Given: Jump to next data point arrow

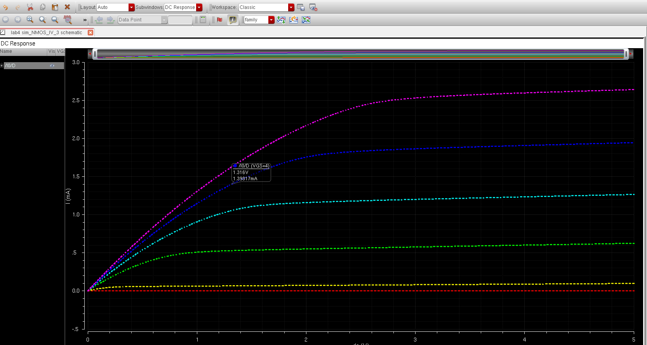Looking at the screenshot, I should [111, 19].
